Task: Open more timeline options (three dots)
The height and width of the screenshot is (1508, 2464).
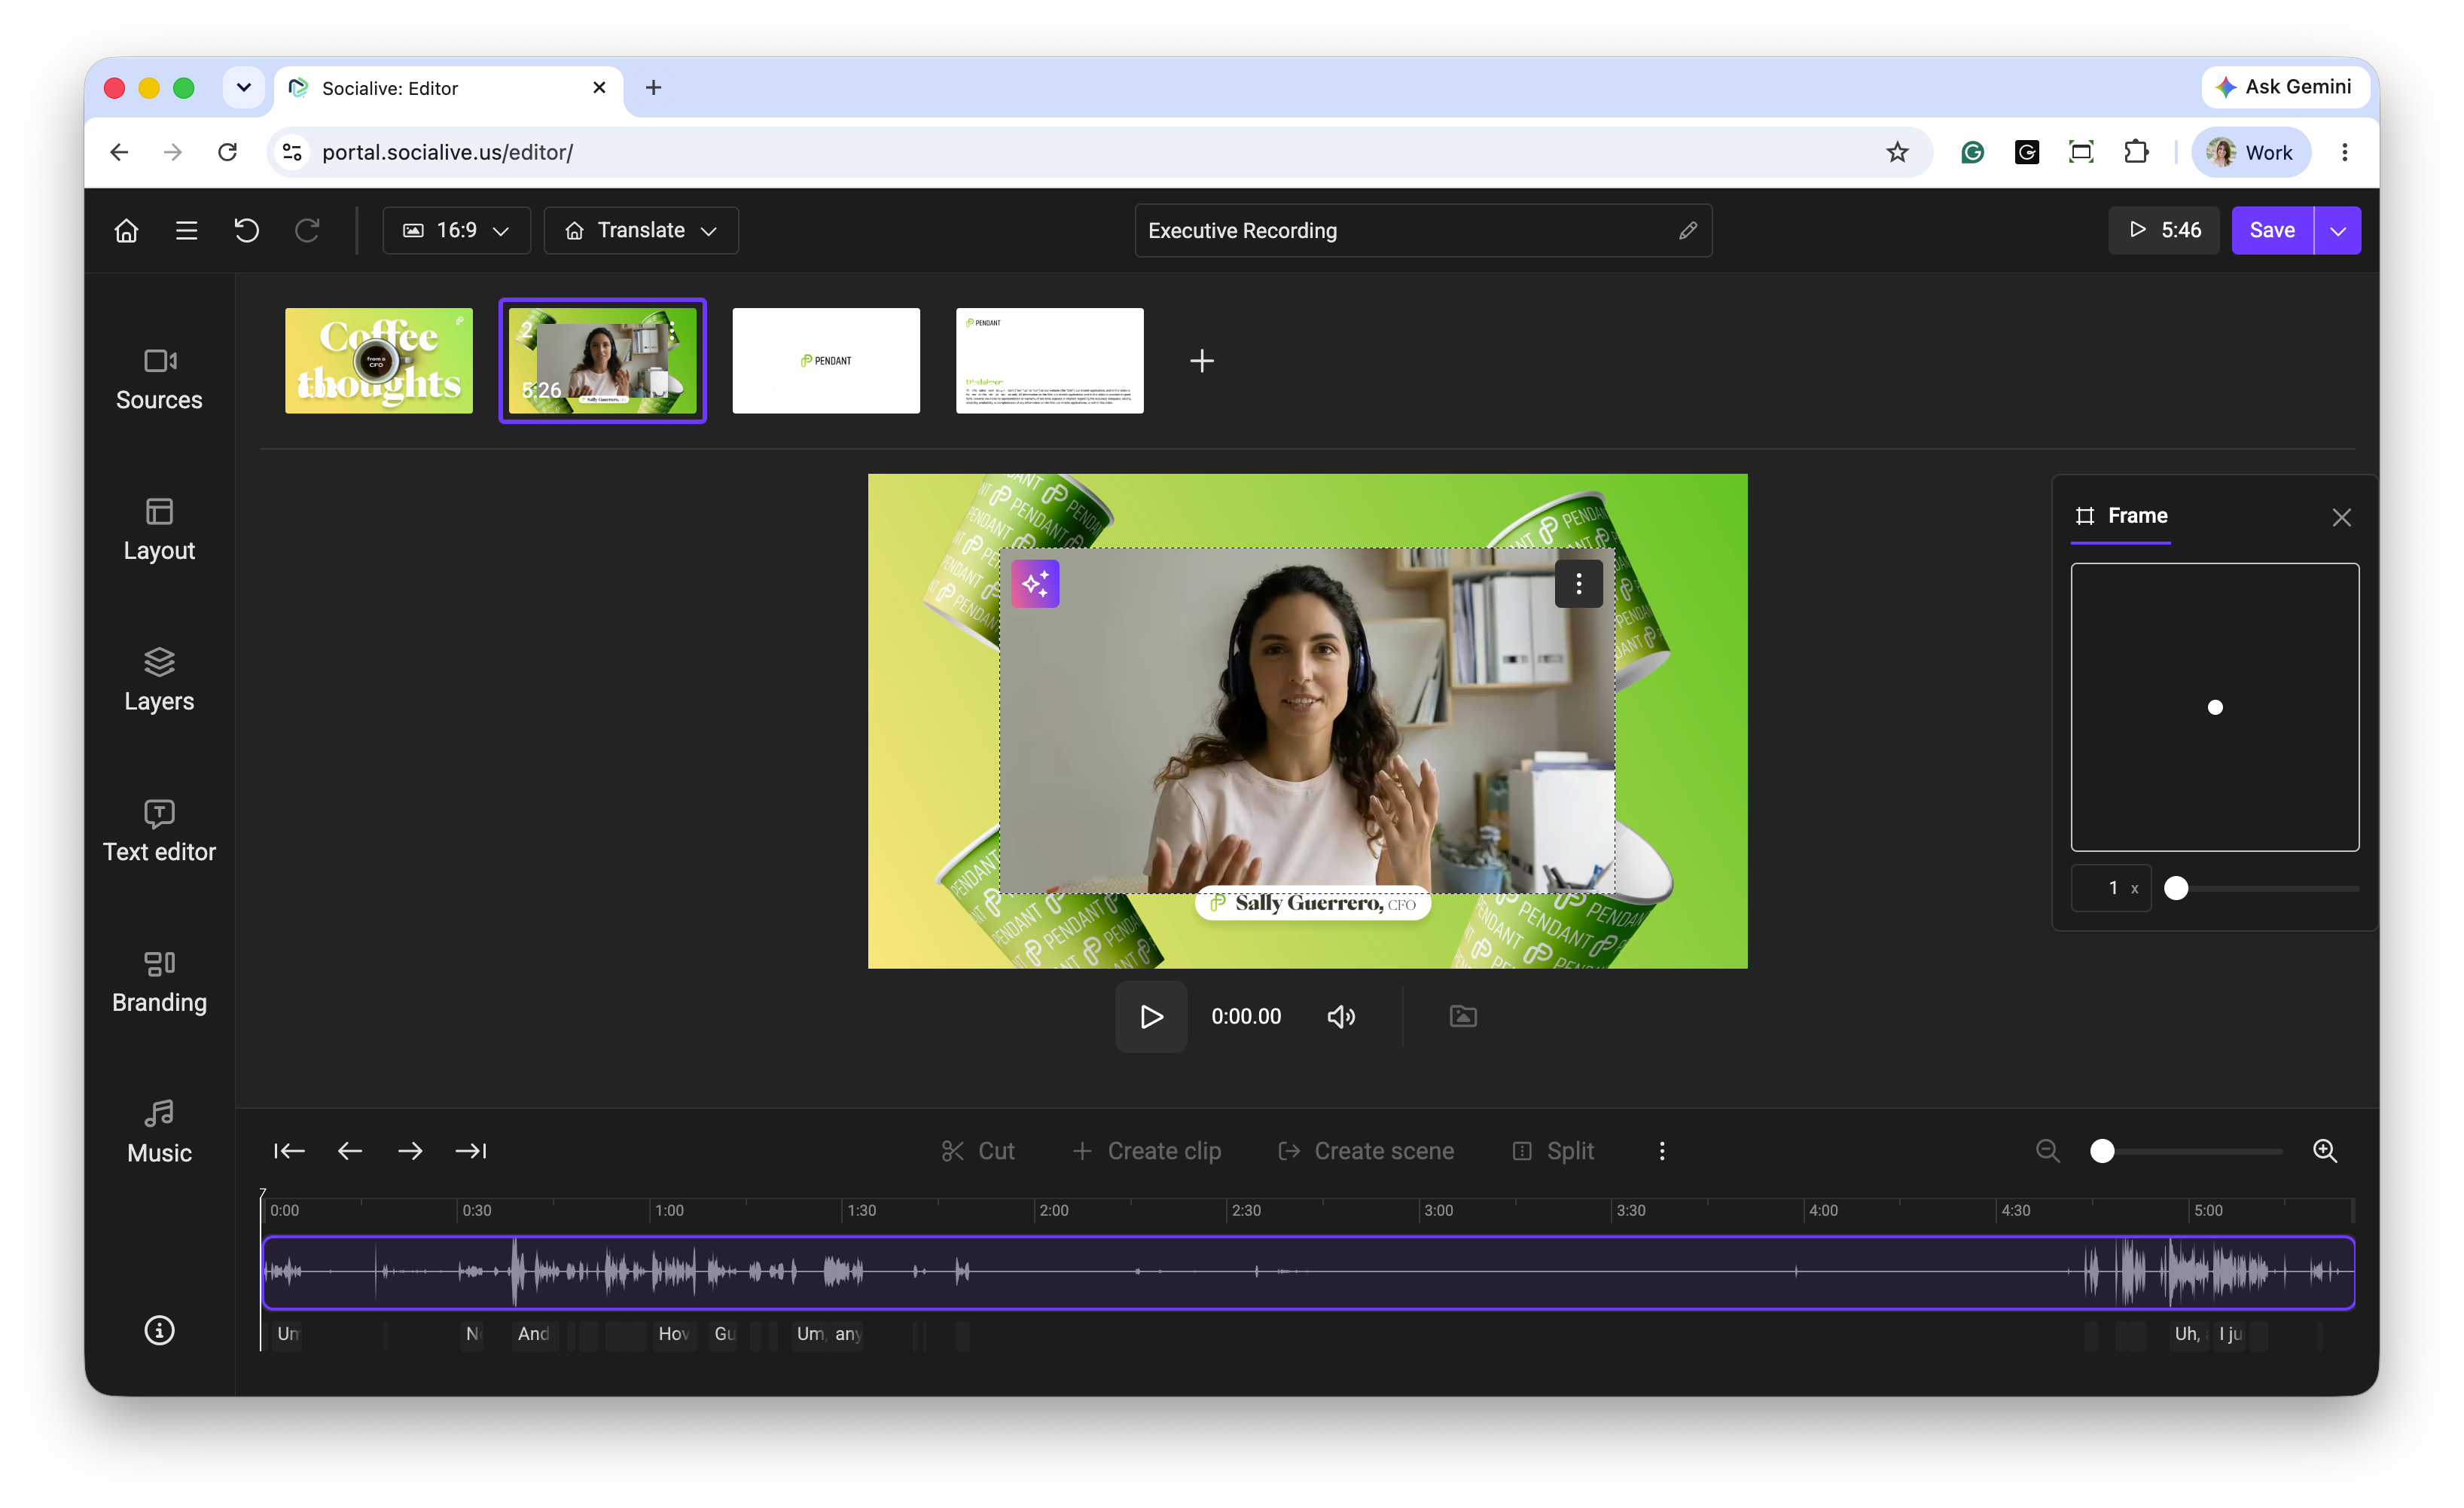Action: coord(1662,1151)
